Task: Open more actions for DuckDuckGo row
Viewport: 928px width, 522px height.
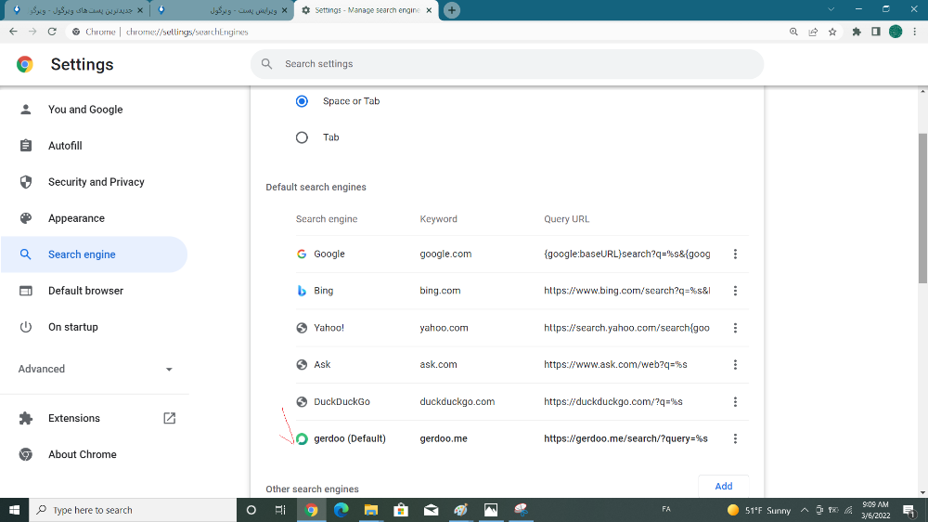Action: [735, 402]
